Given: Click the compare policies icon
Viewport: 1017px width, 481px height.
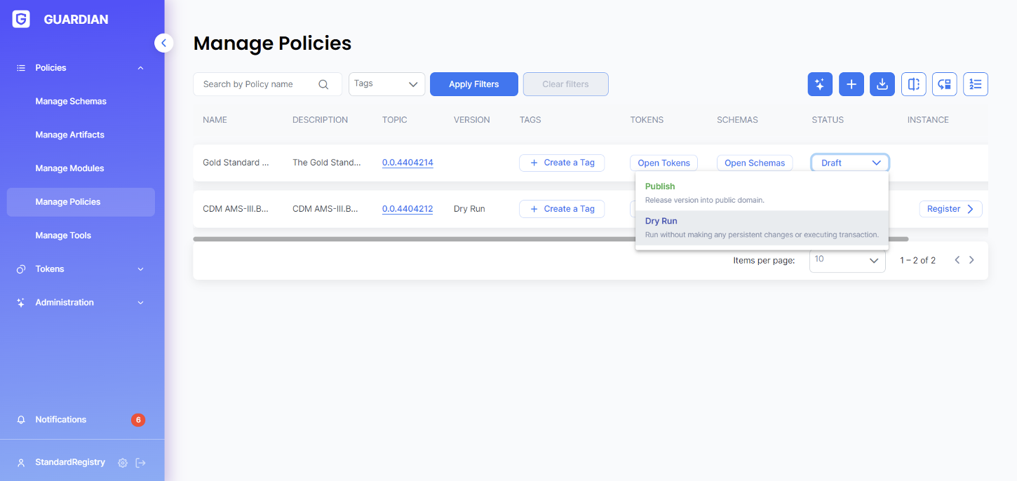Looking at the screenshot, I should (914, 84).
